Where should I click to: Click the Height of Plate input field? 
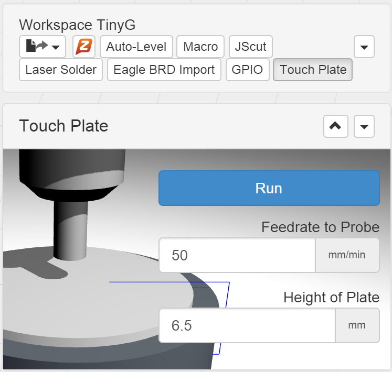click(x=247, y=325)
